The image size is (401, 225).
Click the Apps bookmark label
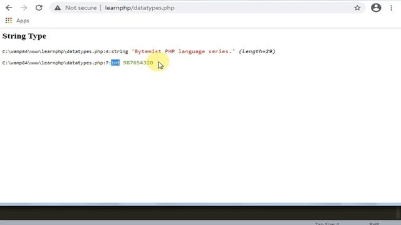[x=23, y=21]
